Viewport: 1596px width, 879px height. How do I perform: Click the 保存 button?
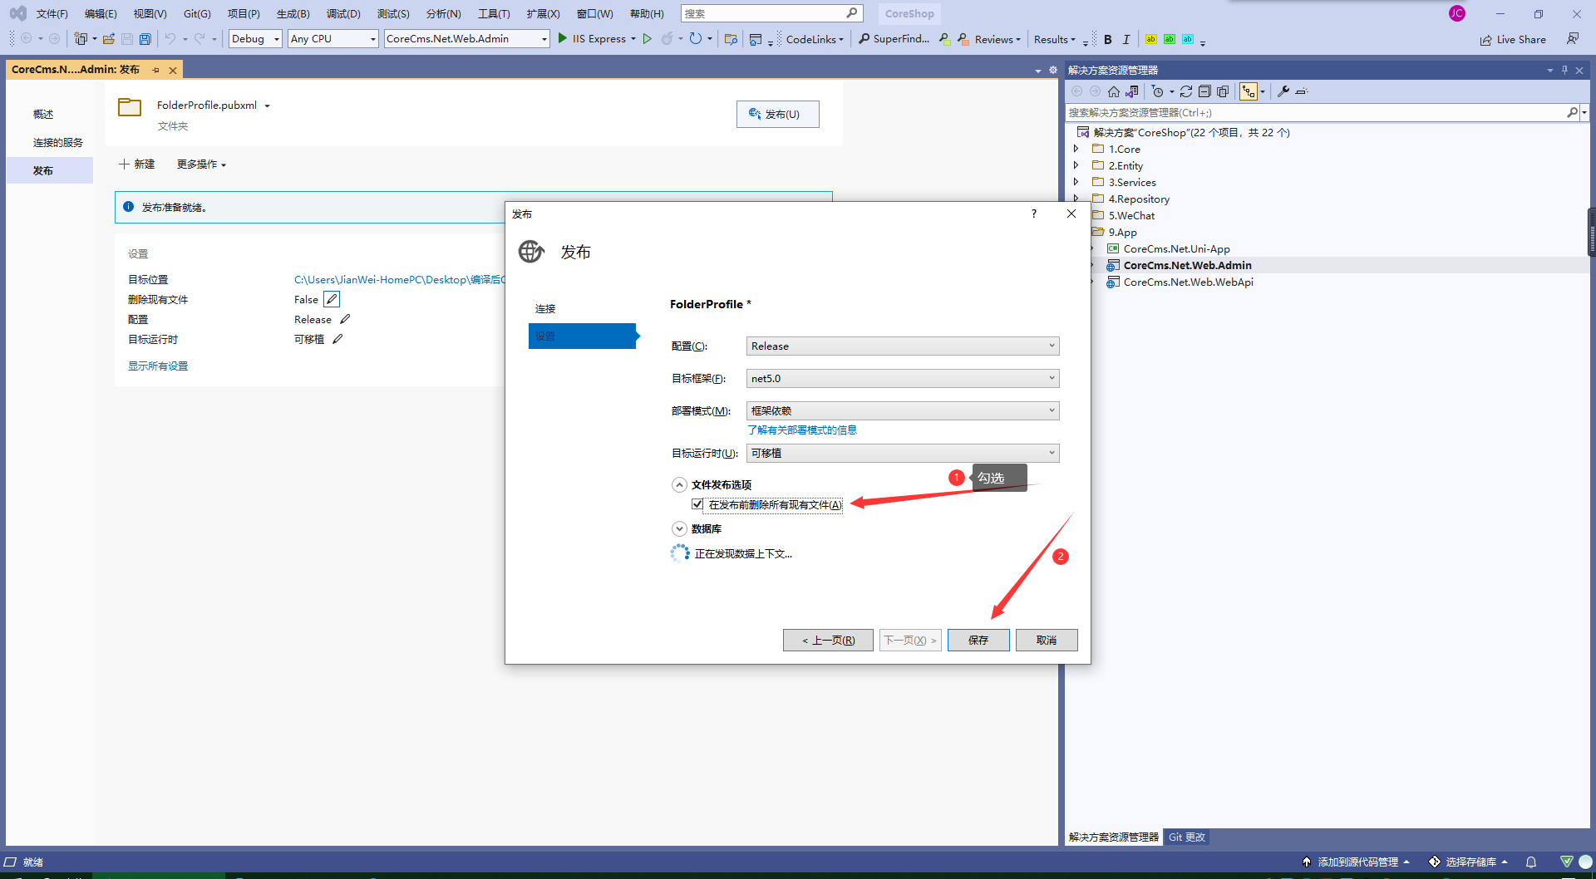978,640
